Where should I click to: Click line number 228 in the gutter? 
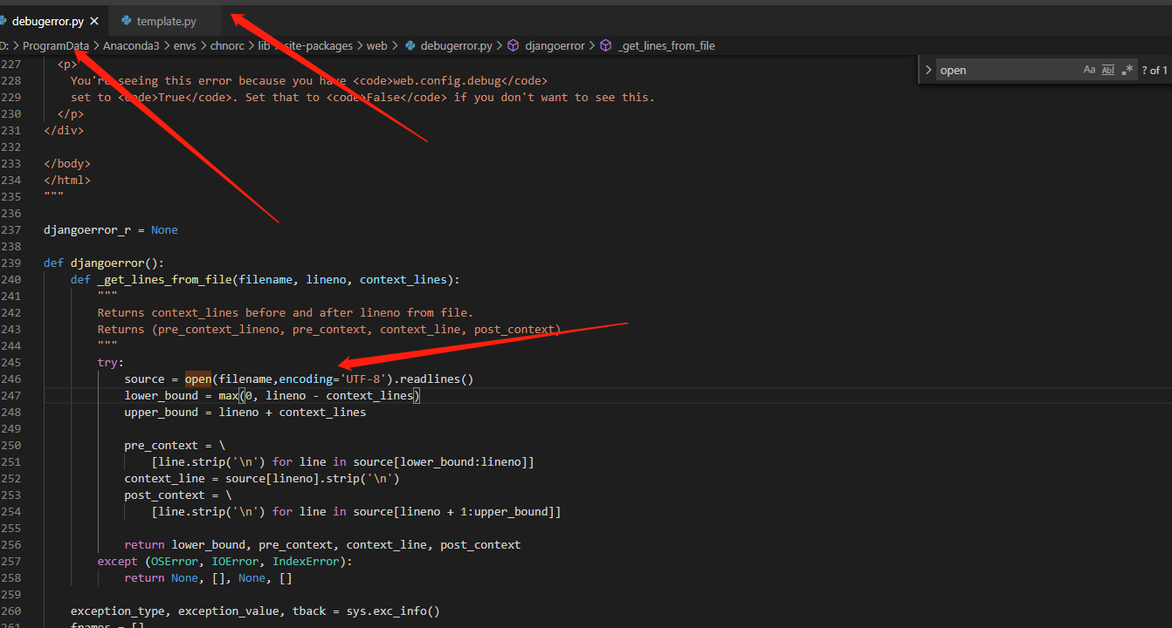click(x=11, y=80)
